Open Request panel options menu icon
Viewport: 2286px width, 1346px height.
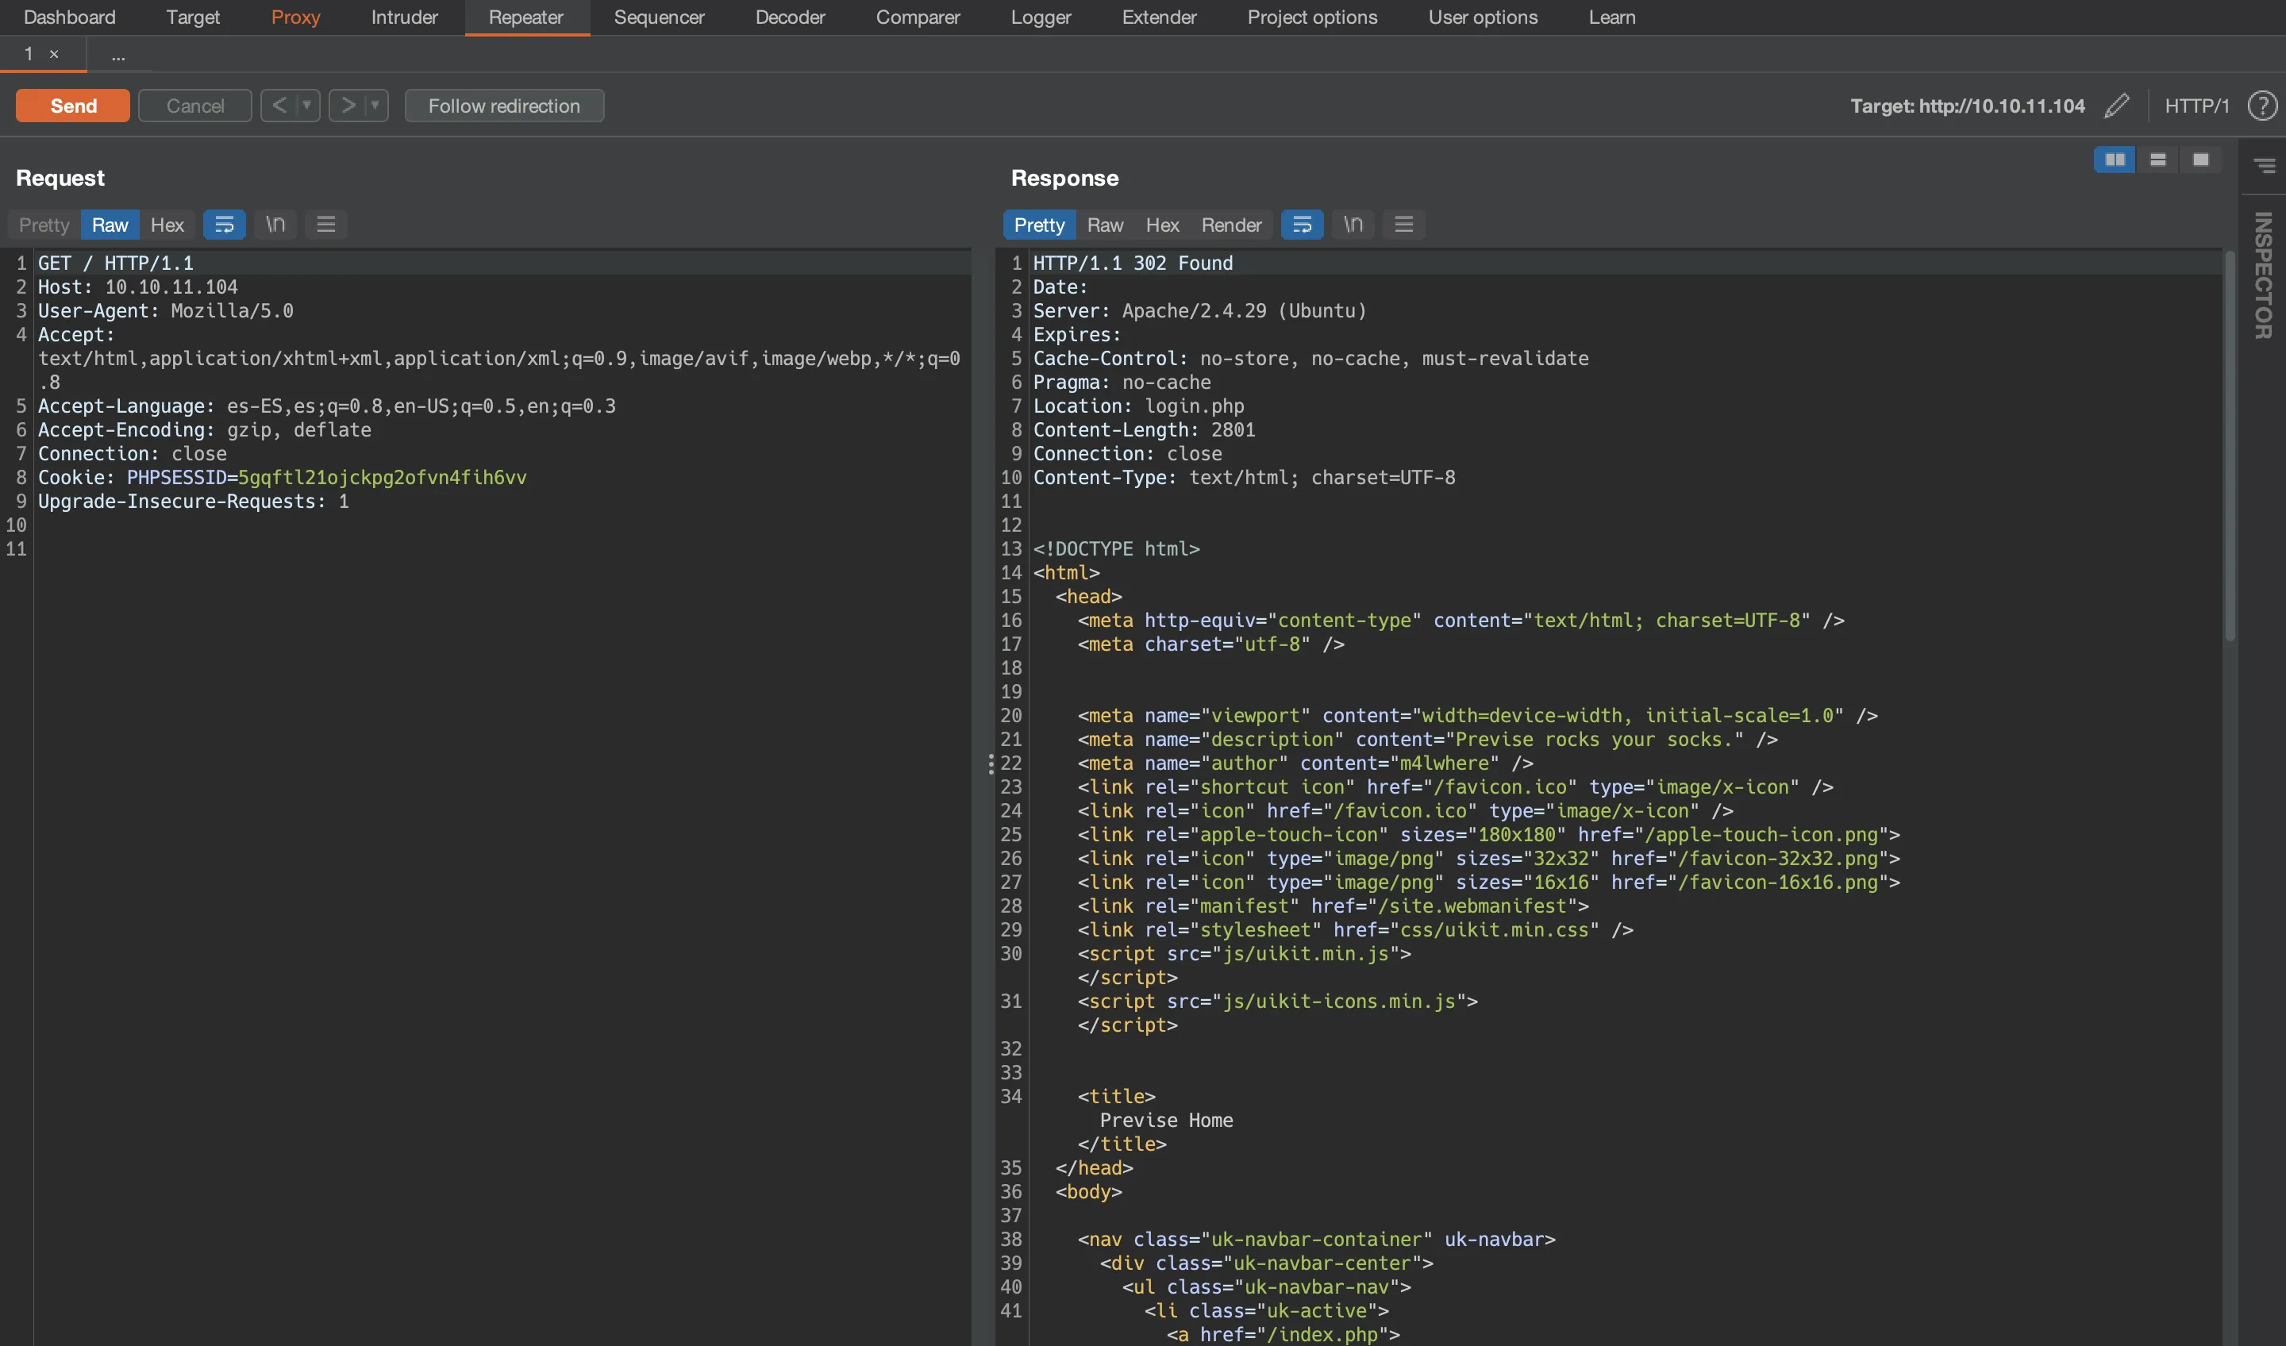coord(326,224)
